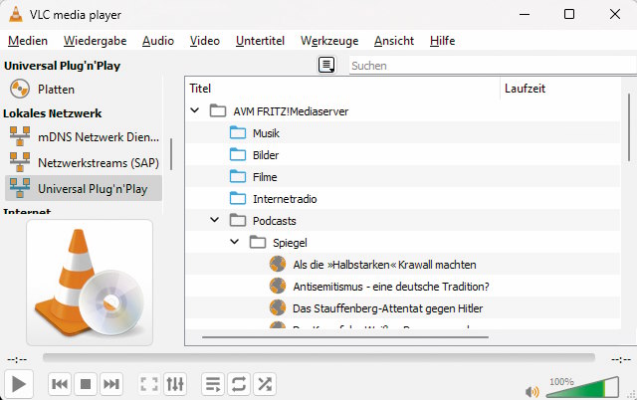This screenshot has width=637, height=400.
Task: Stop playback button
Action: pyautogui.click(x=86, y=384)
